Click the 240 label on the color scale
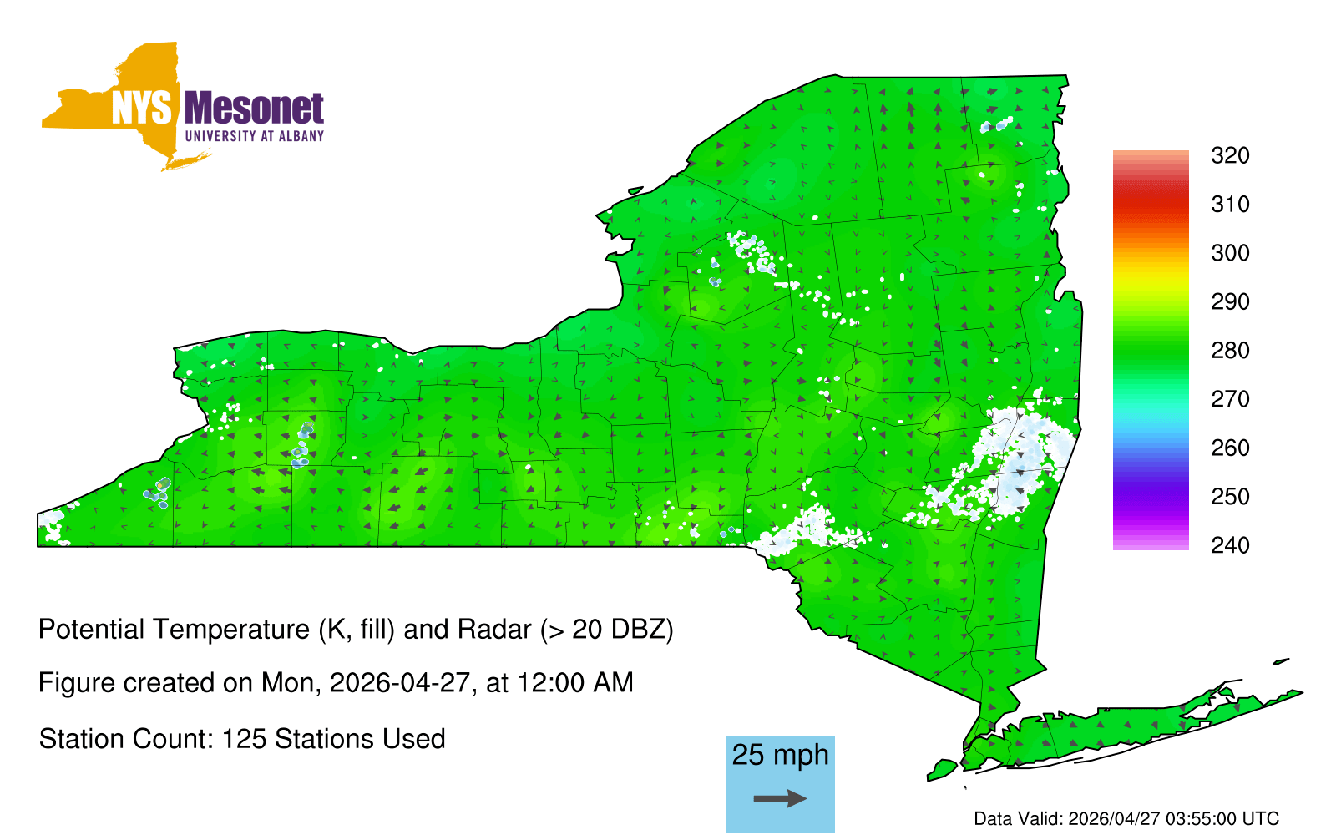Screen dimensions: 1336x835 (x=1230, y=545)
